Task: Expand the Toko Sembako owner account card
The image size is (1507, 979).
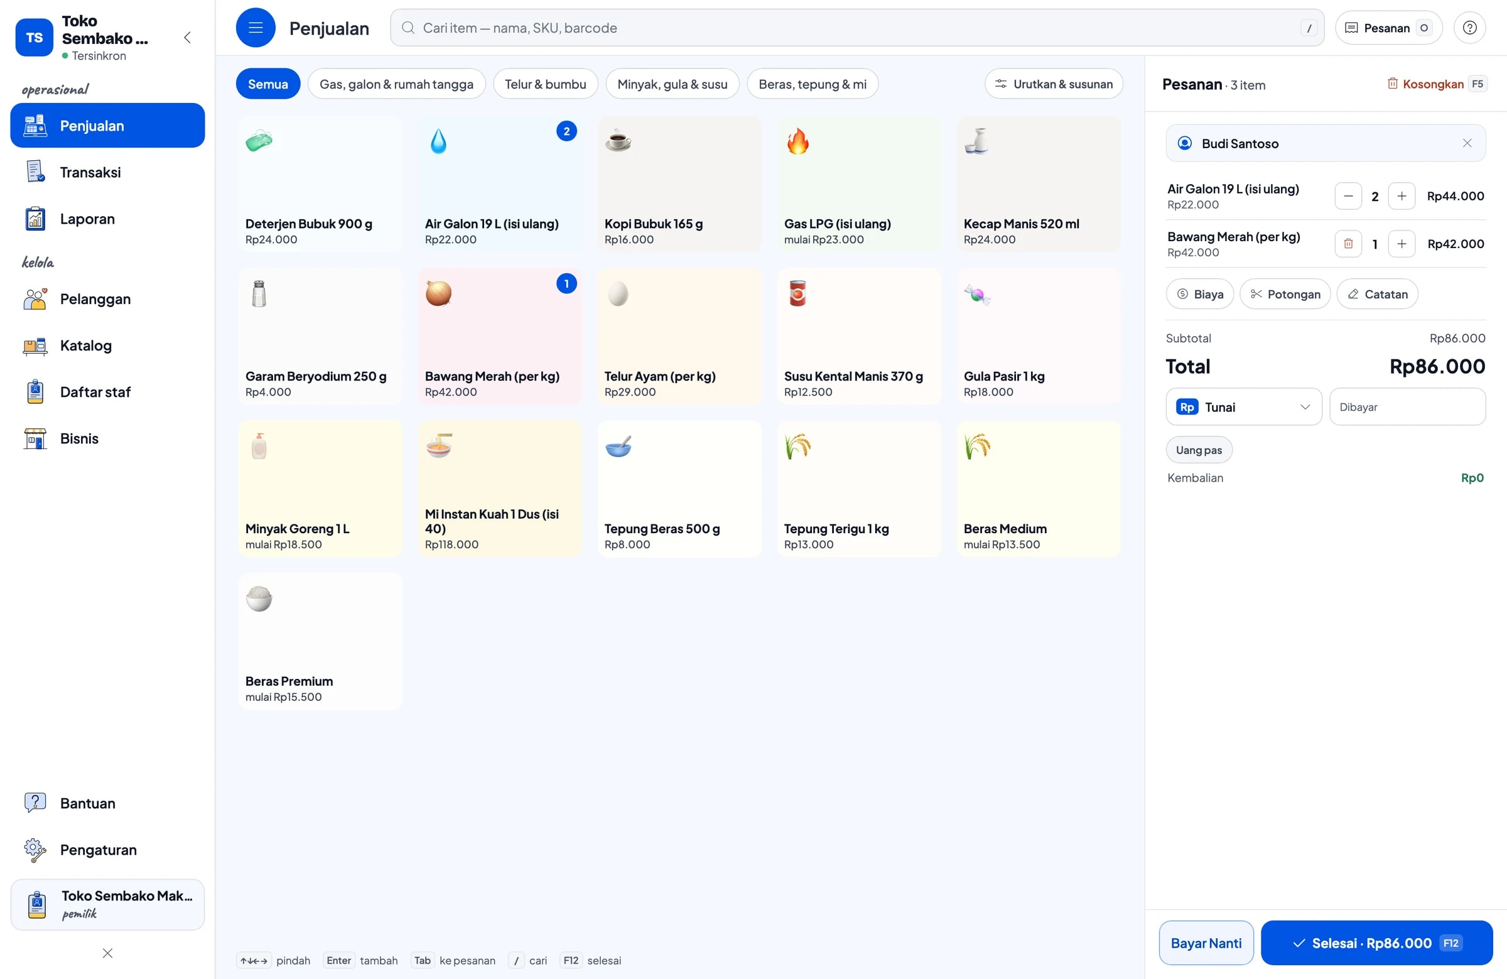Action: [x=107, y=904]
